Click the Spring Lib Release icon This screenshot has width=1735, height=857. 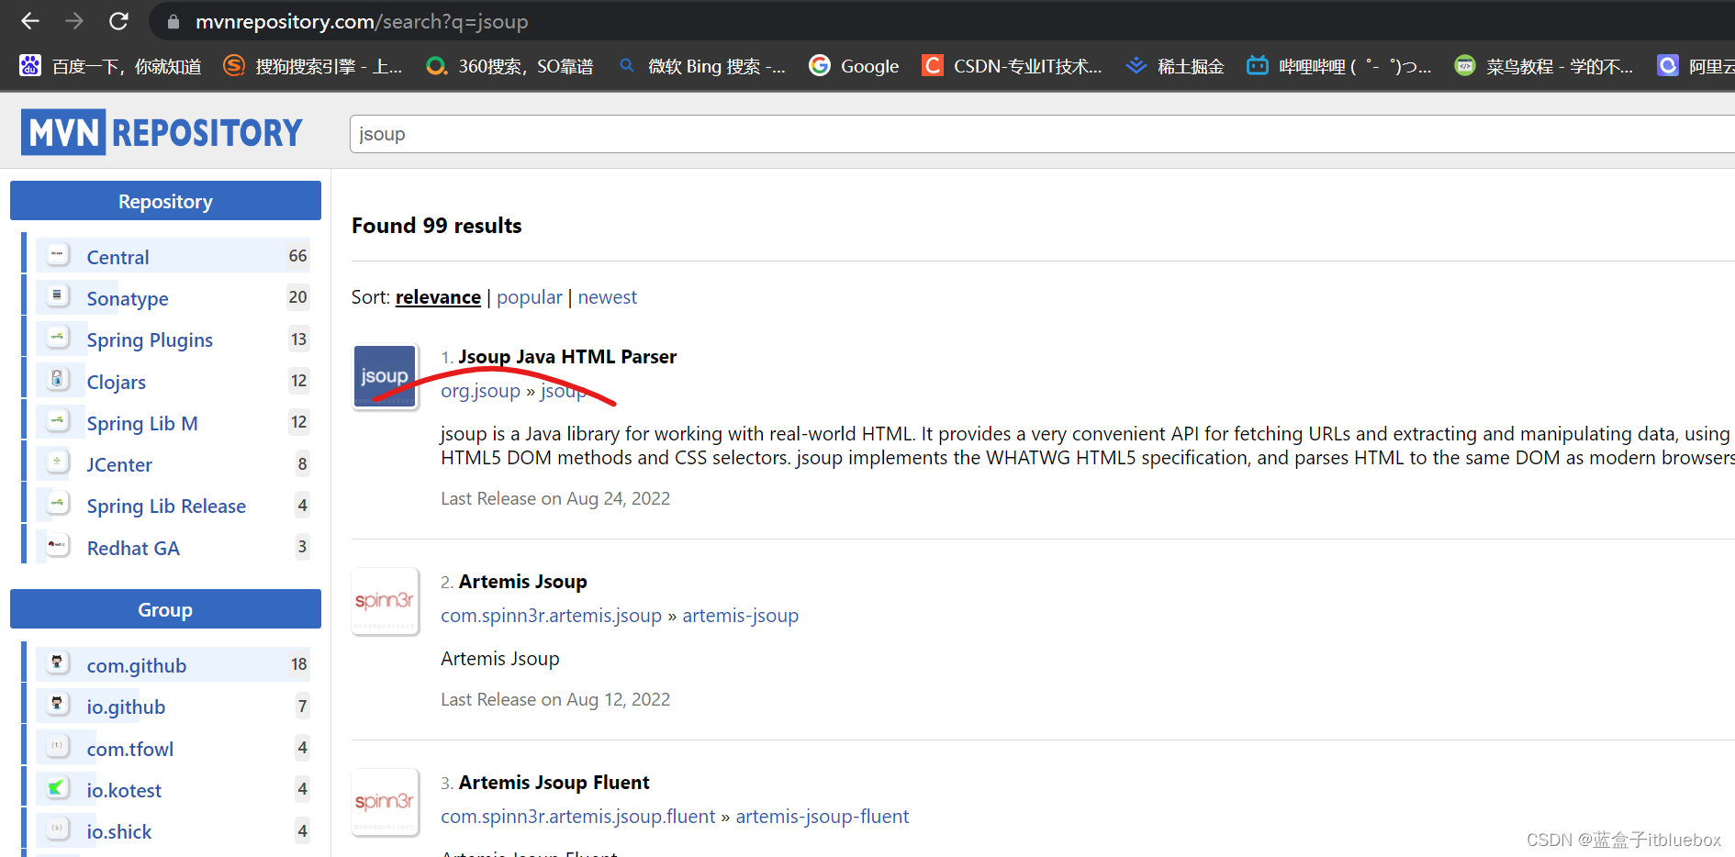[58, 503]
